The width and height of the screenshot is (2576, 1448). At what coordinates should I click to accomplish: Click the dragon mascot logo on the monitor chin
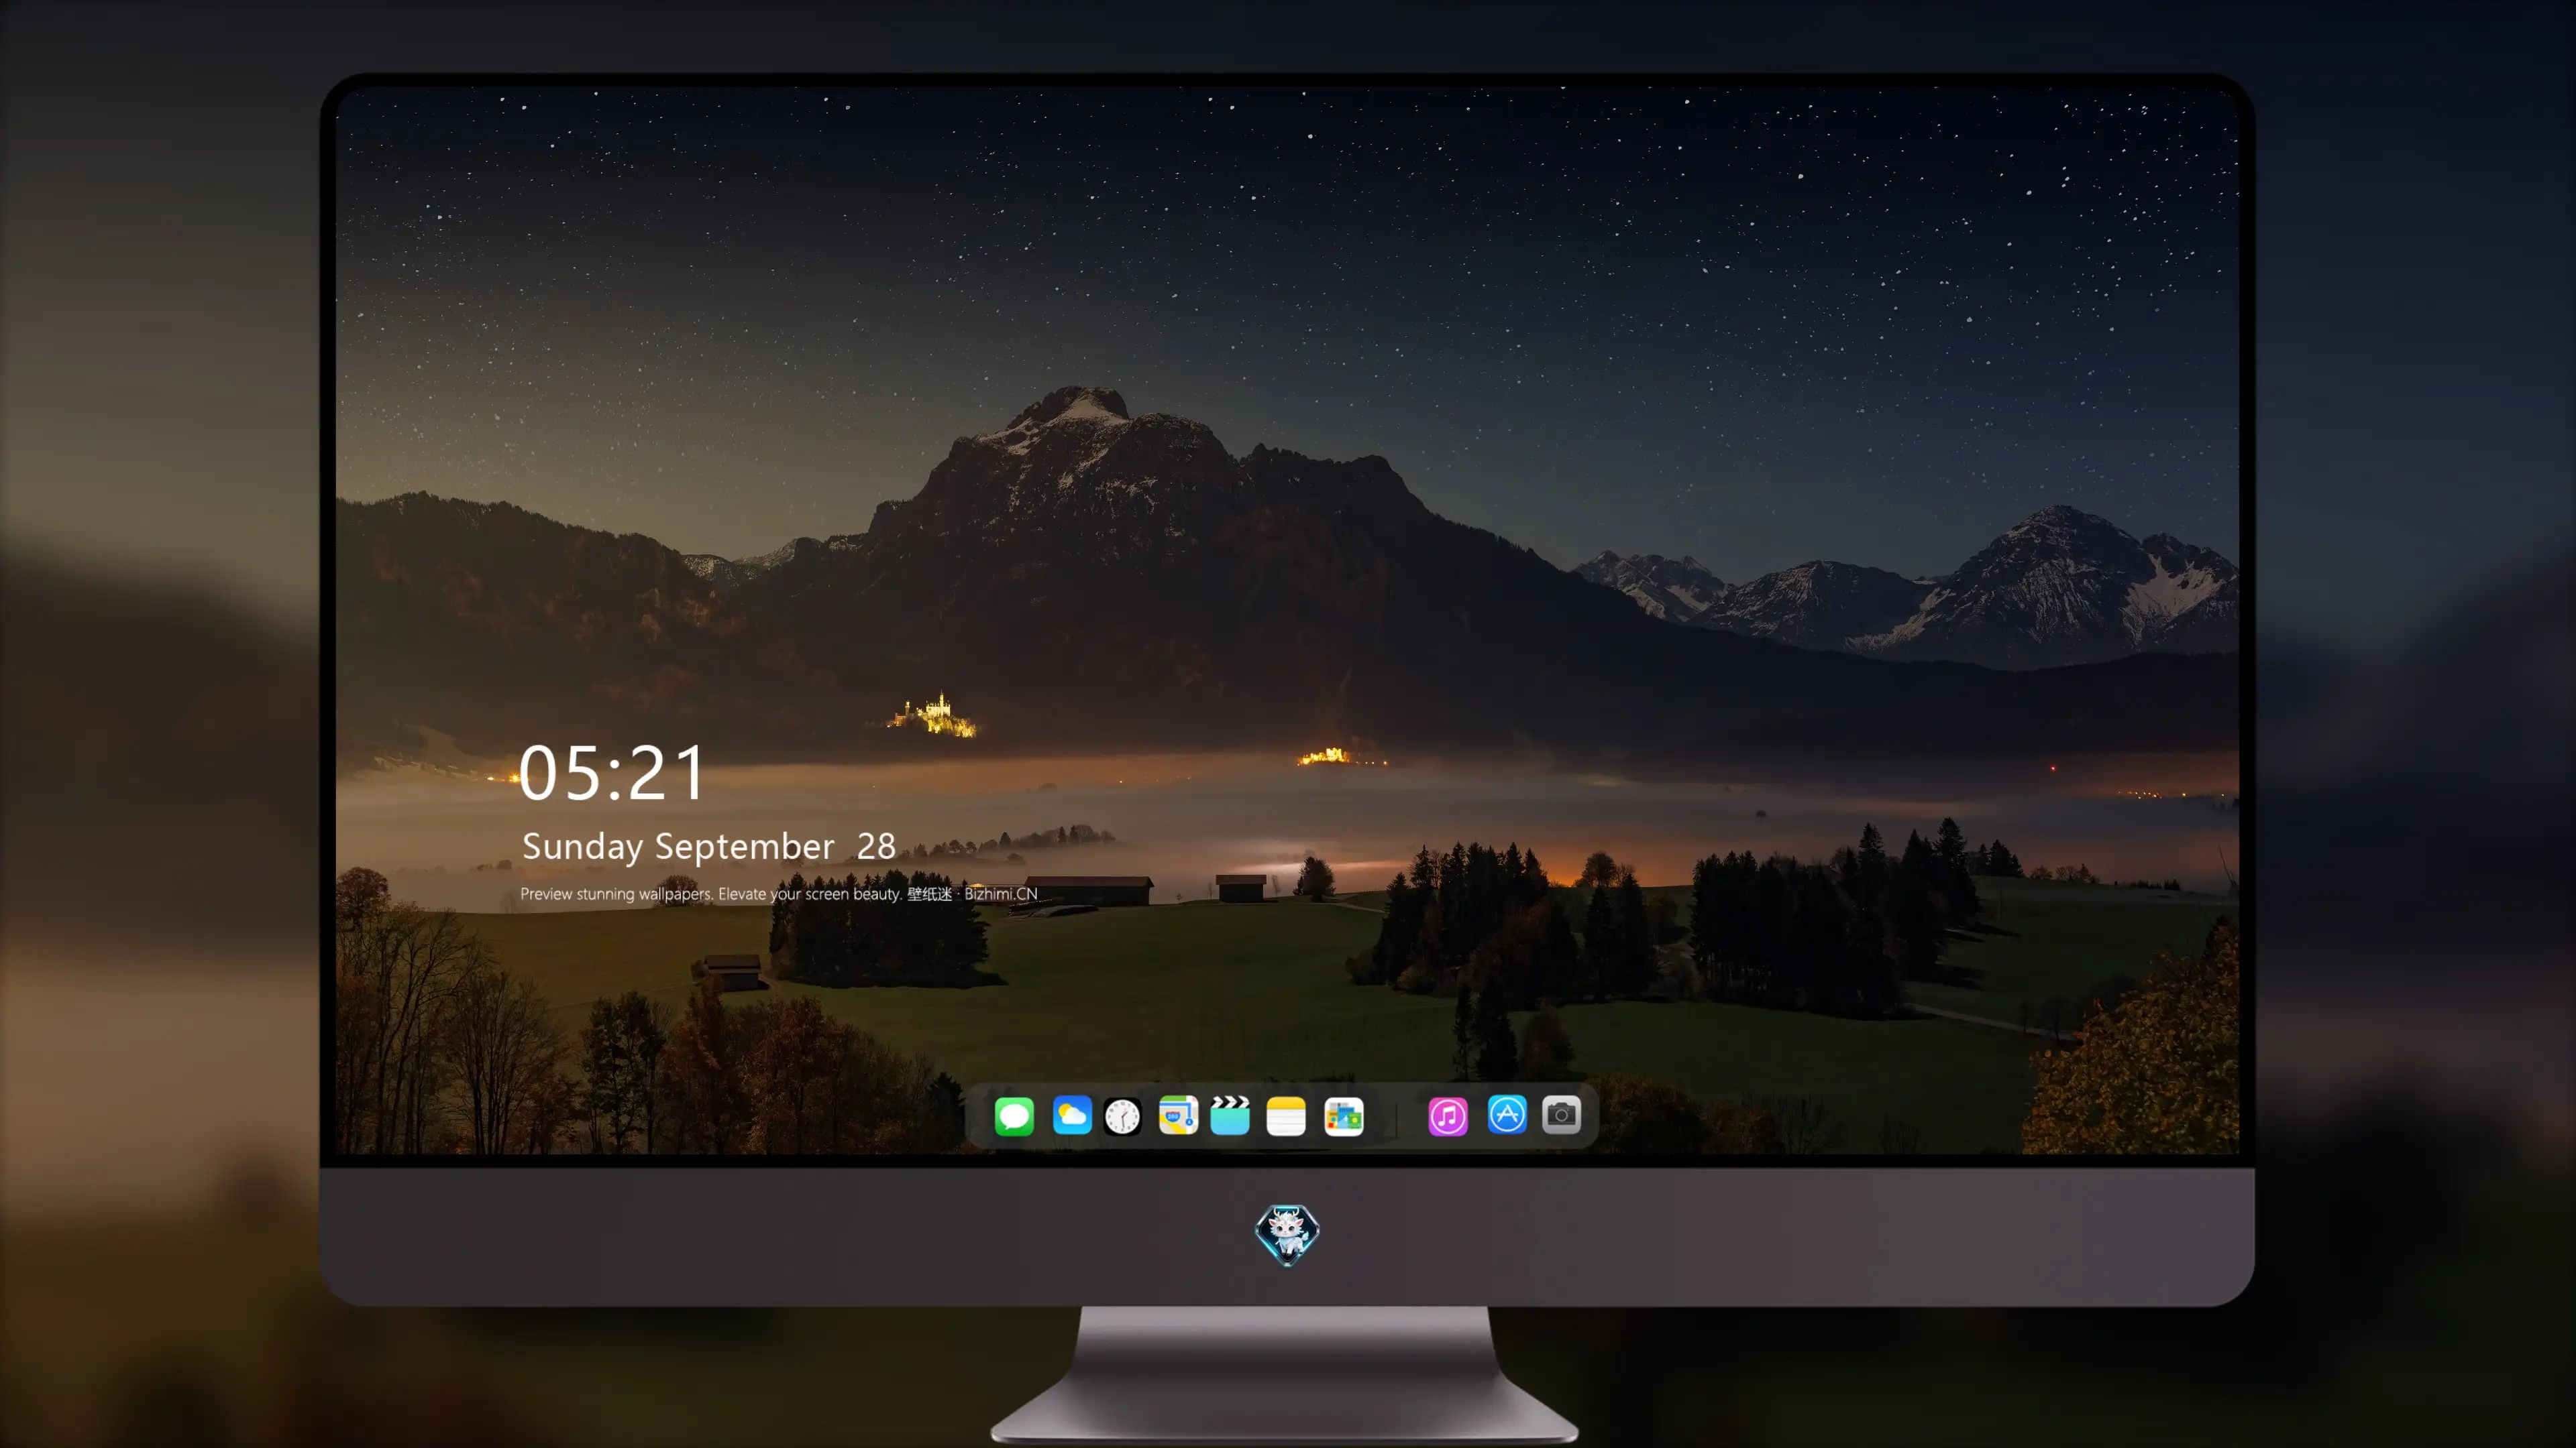click(x=1287, y=1234)
